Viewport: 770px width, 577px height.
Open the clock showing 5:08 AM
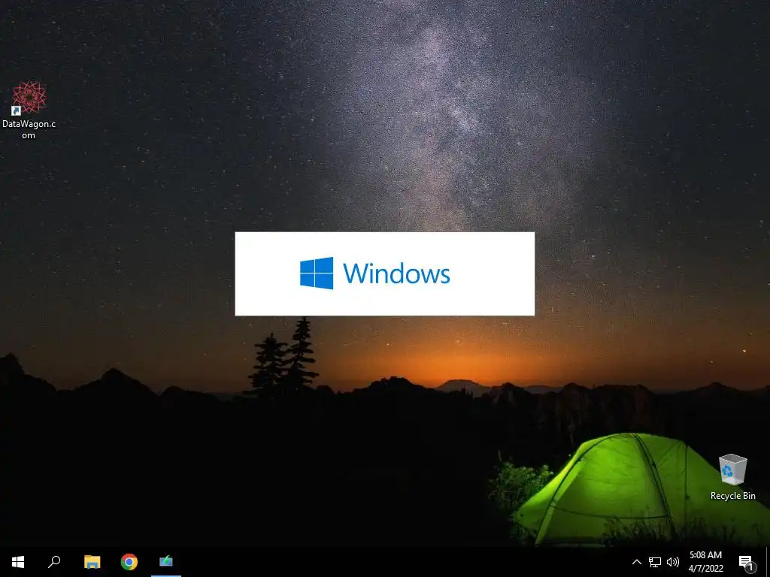[x=705, y=562]
